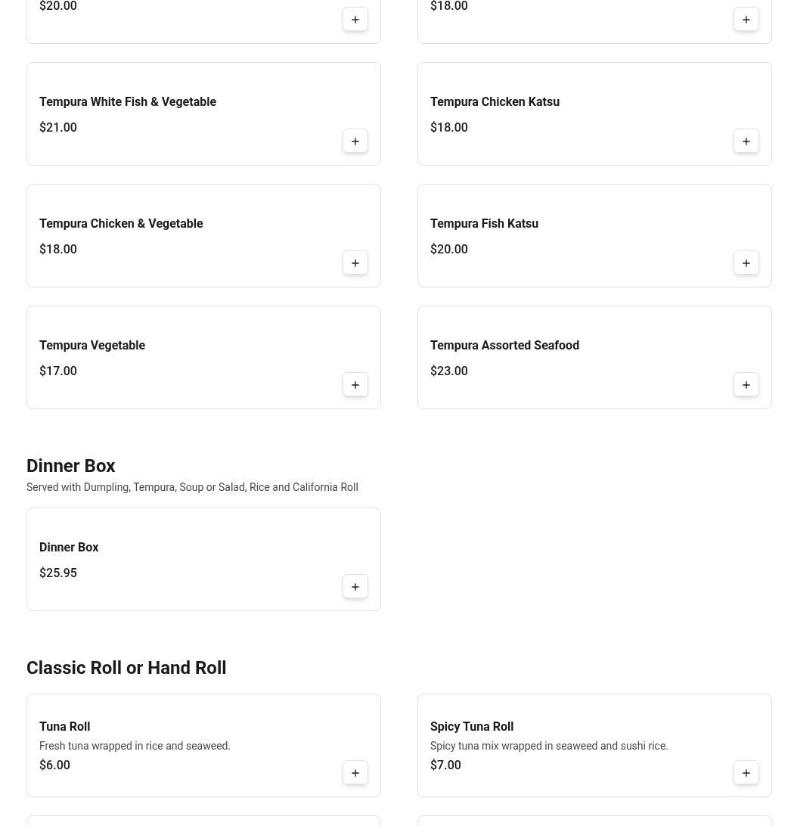794x826 pixels.
Task: Add Tempura Vegetable via plus button
Action: click(x=355, y=384)
